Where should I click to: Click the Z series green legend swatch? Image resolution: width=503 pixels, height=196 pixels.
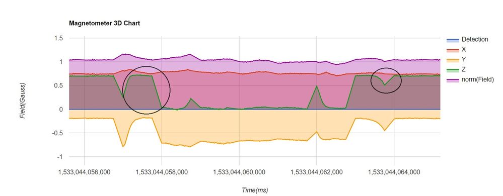click(452, 69)
